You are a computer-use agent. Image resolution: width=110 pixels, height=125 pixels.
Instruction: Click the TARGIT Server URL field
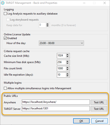pyautogui.click(x=56, y=109)
